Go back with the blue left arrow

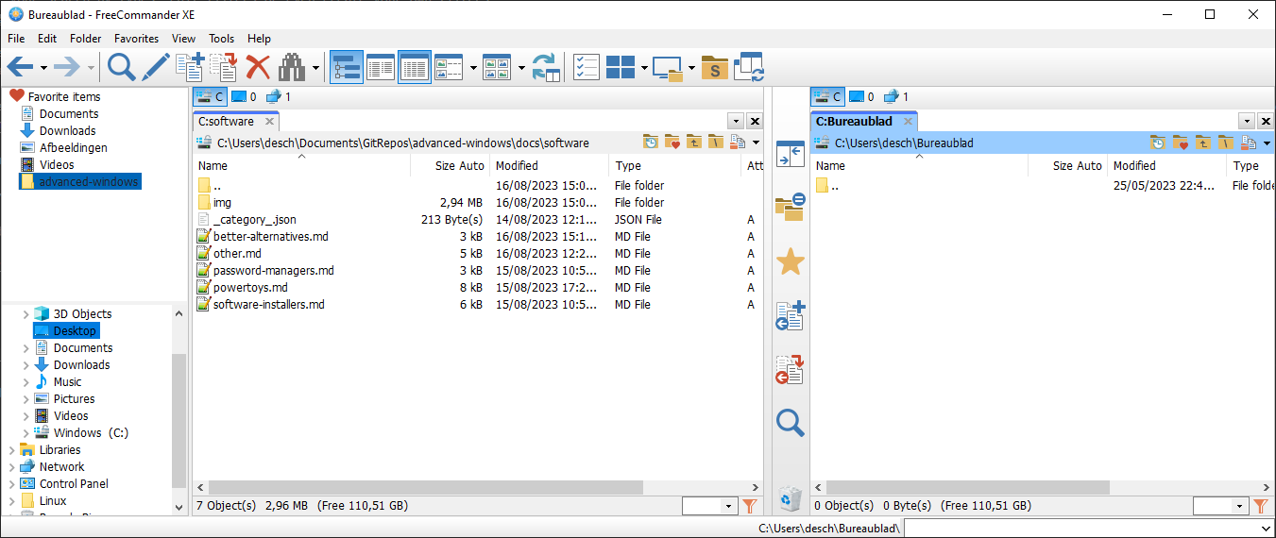pos(20,67)
